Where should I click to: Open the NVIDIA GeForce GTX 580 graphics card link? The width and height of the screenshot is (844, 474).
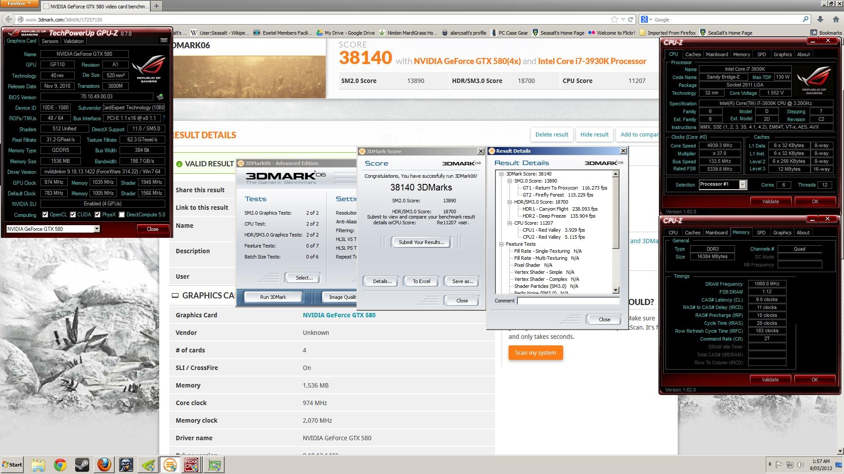[x=339, y=315]
